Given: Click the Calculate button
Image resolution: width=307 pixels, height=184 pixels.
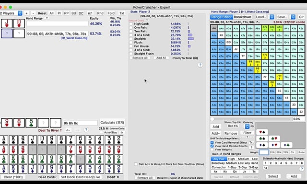Looking at the screenshot, I should pos(112,123).
